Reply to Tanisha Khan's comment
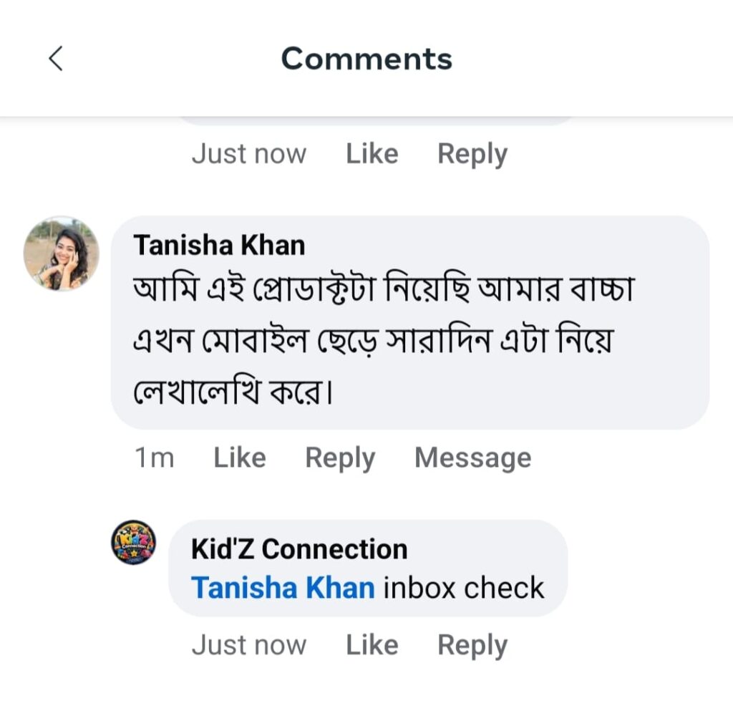This screenshot has height=701, width=733. (340, 458)
